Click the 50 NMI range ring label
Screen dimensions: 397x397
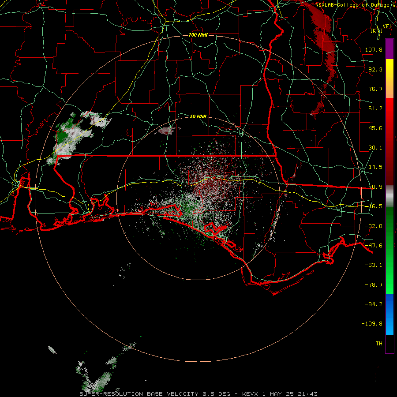(x=198, y=116)
